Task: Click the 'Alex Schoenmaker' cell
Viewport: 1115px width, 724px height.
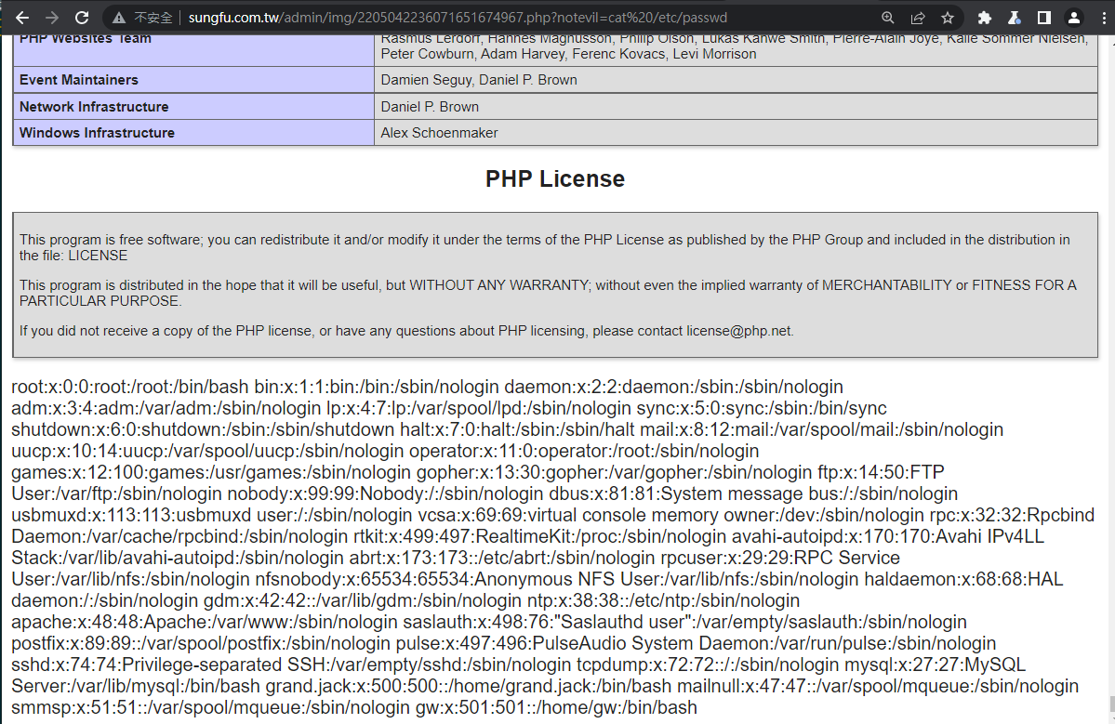Action: [x=736, y=133]
